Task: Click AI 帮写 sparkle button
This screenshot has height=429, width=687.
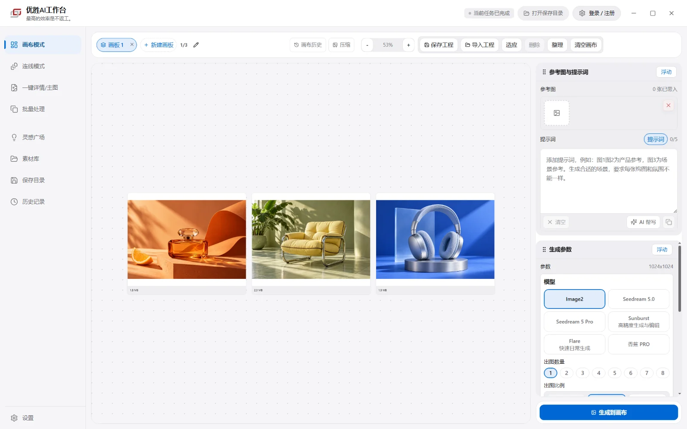Action: (x=643, y=222)
